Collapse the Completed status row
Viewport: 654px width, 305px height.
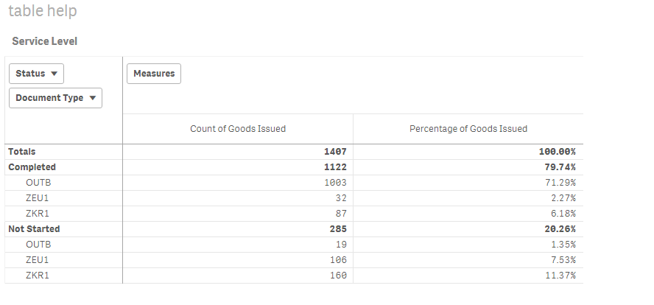click(32, 167)
